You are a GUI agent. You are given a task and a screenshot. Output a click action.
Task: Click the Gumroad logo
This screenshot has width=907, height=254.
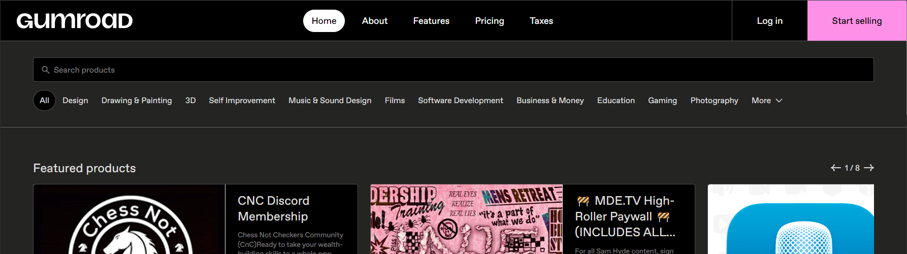(75, 21)
